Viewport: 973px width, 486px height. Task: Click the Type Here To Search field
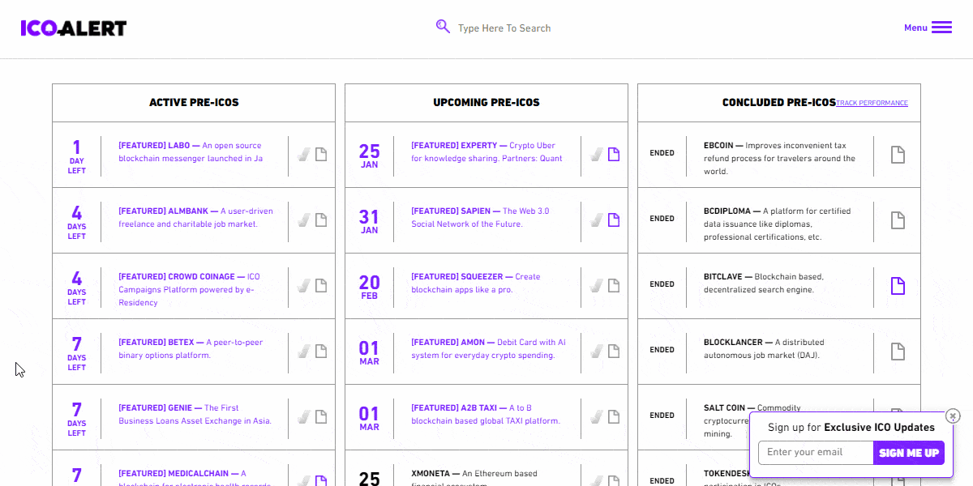[504, 28]
